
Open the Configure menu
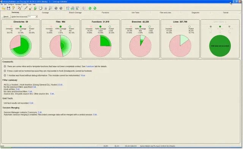coord(11,4)
